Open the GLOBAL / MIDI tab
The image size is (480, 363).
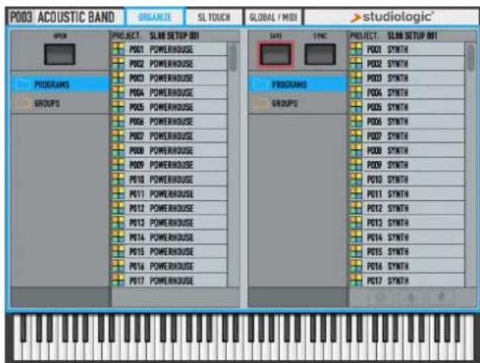click(x=273, y=17)
